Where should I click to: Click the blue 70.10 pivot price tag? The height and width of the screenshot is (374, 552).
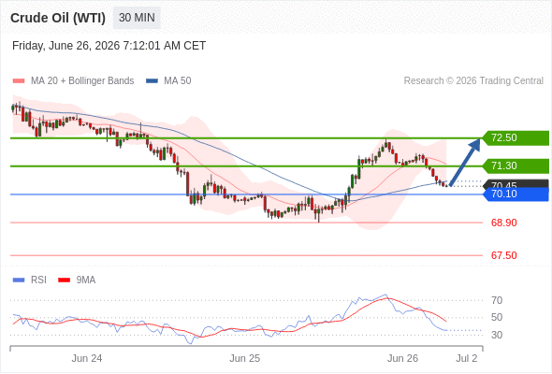pyautogui.click(x=516, y=194)
